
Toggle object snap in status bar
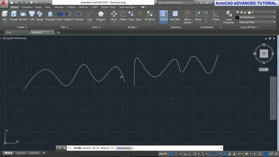(x=216, y=154)
